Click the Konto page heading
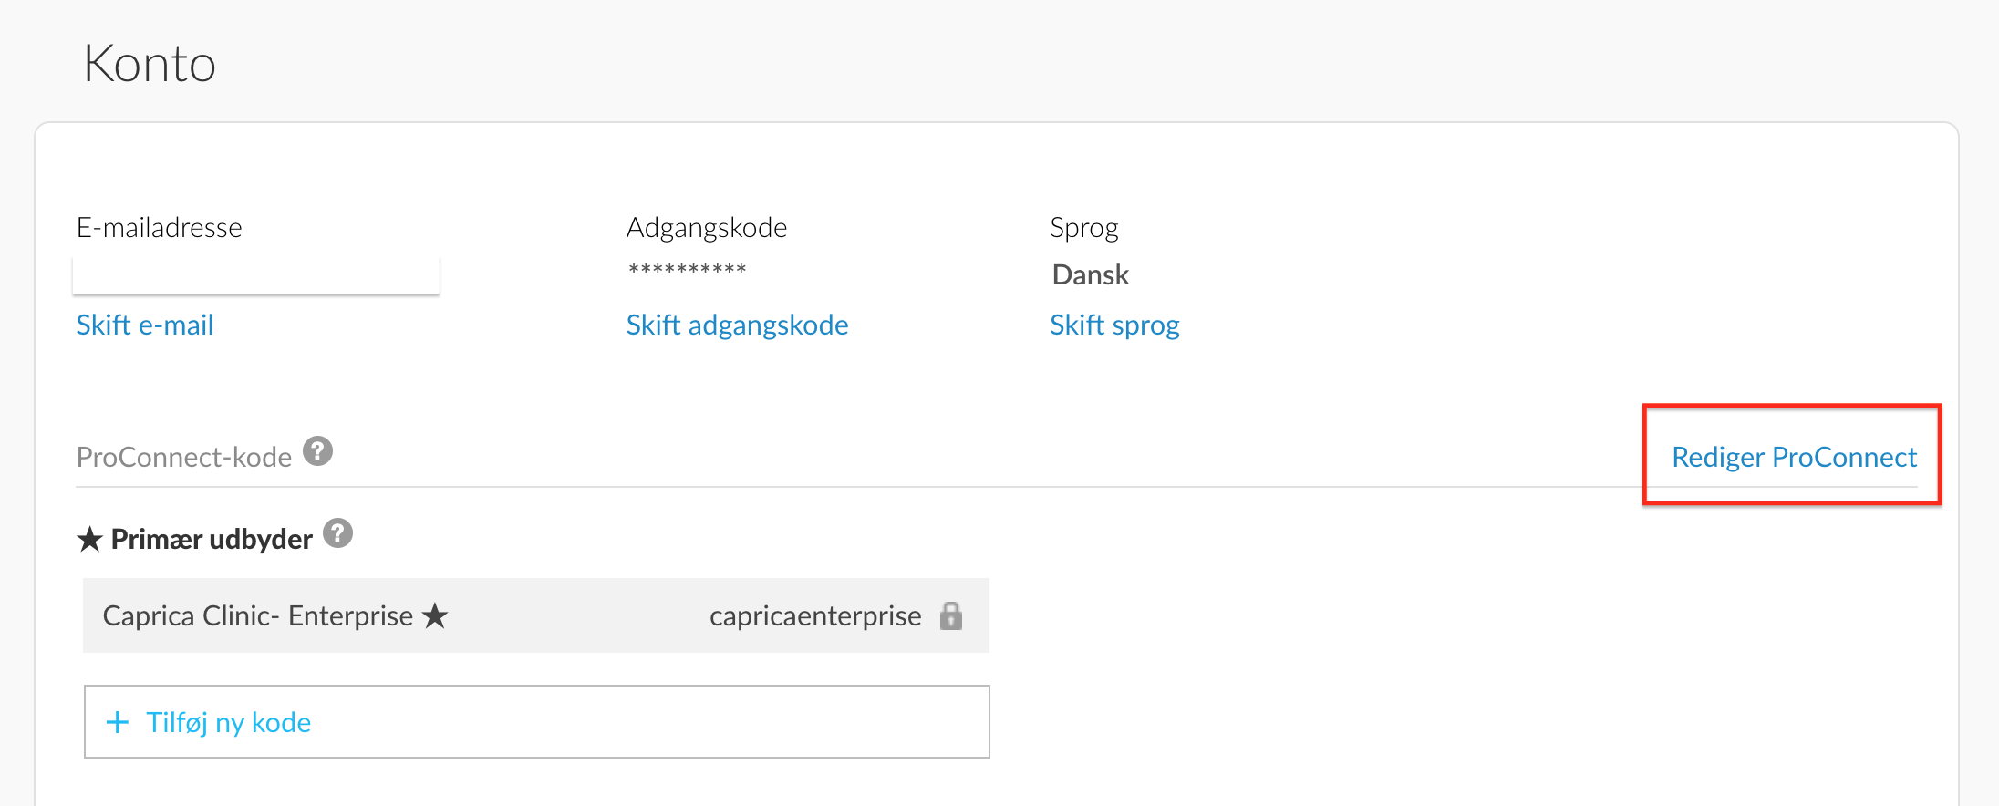1999x806 pixels. coord(150,64)
